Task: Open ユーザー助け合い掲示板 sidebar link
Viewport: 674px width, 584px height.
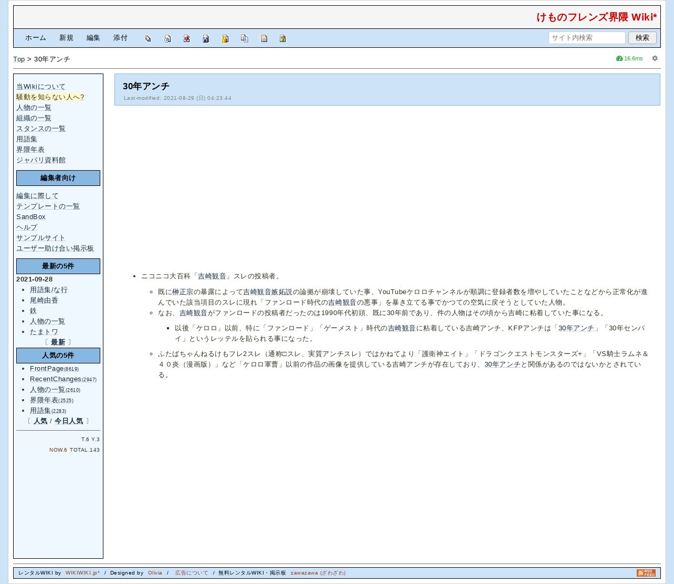Action: (x=55, y=248)
